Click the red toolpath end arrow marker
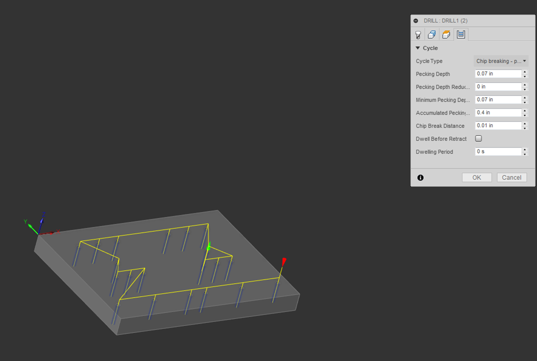This screenshot has height=361, width=537. point(284,262)
